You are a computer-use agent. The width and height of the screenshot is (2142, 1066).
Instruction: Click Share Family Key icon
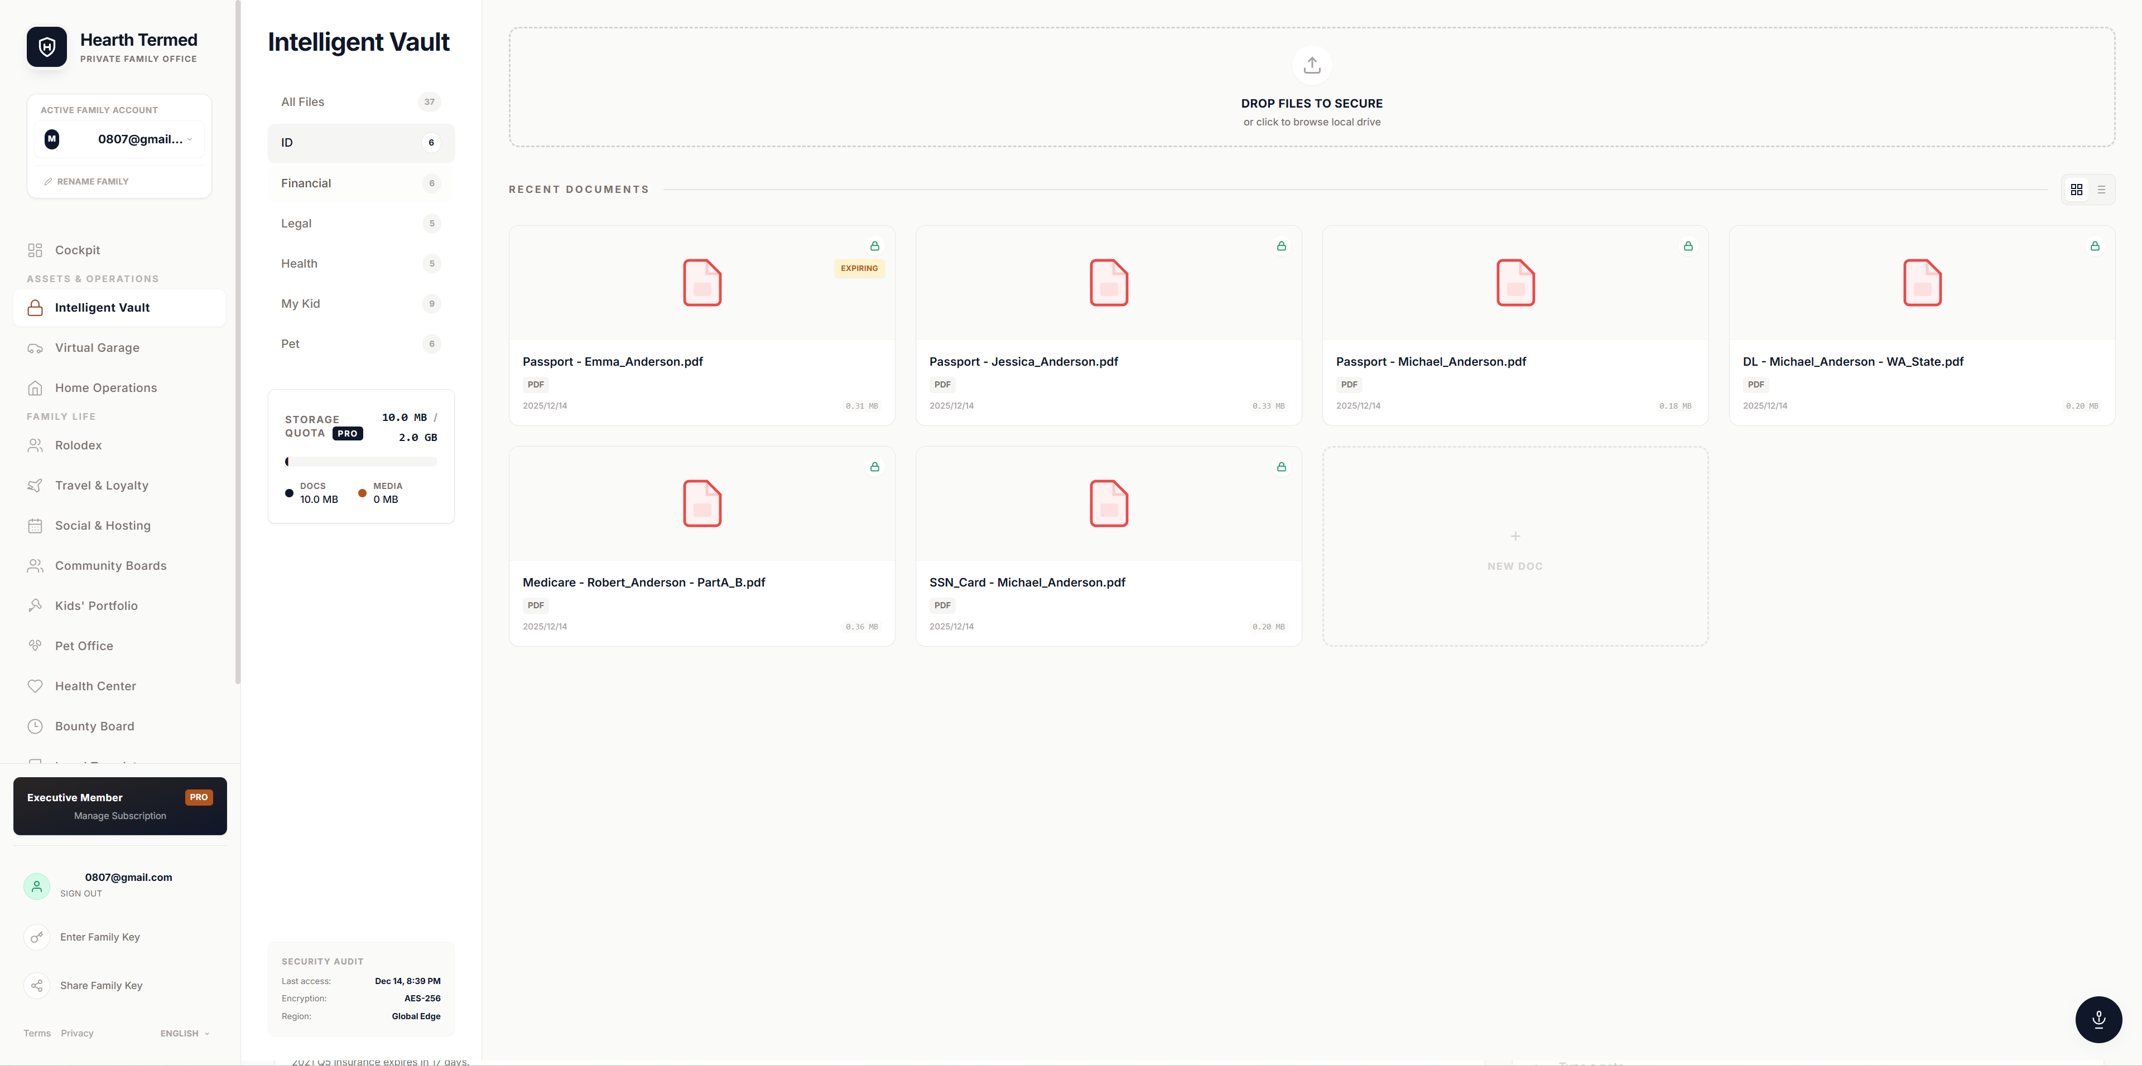tap(37, 985)
